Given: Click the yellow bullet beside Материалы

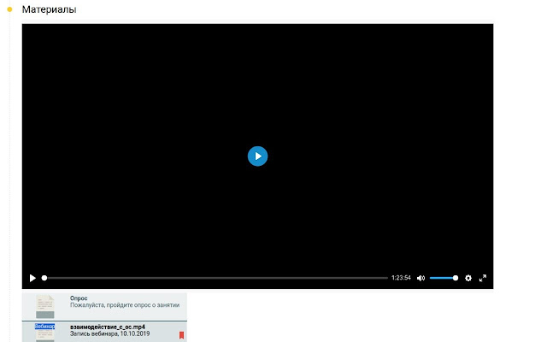Looking at the screenshot, I should [x=9, y=9].
